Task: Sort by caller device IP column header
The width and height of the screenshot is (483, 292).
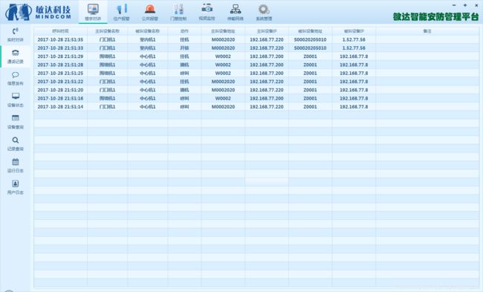Action: [x=267, y=31]
